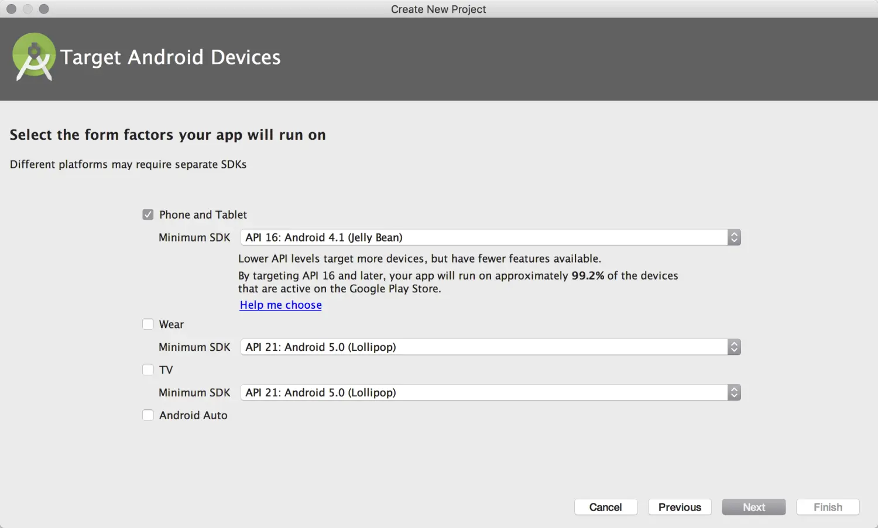878x528 pixels.
Task: Click the Create New Project window title
Action: coord(438,9)
